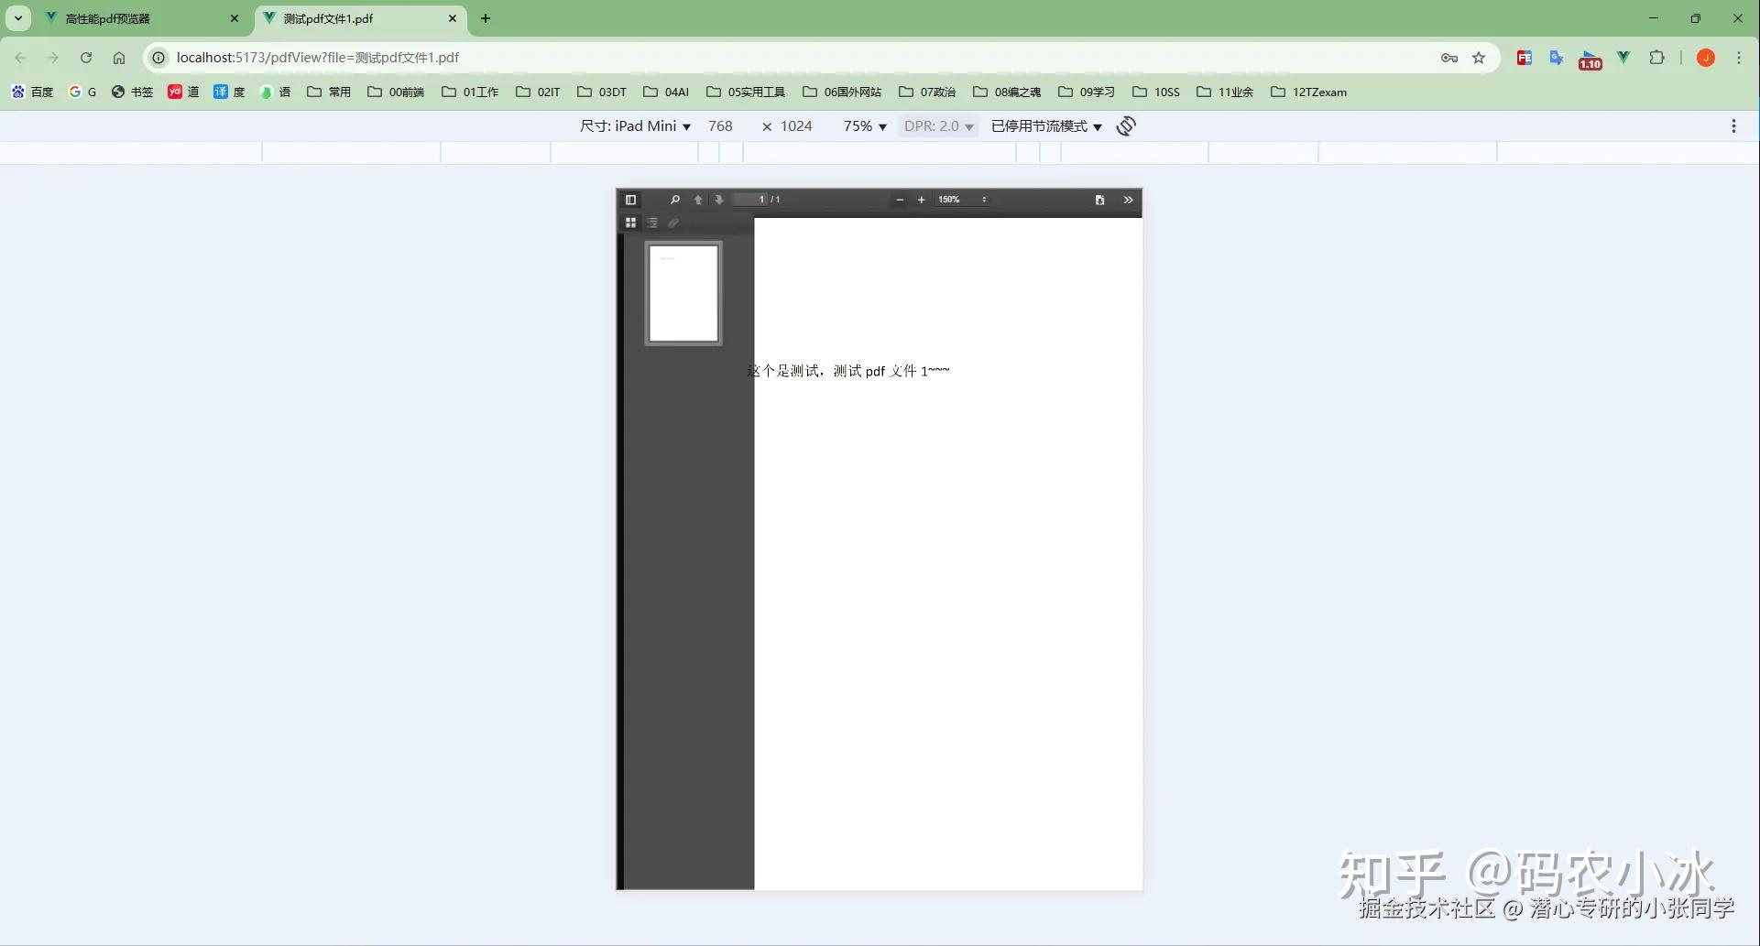Zoom into the PDF
The height and width of the screenshot is (946, 1760).
point(921,200)
